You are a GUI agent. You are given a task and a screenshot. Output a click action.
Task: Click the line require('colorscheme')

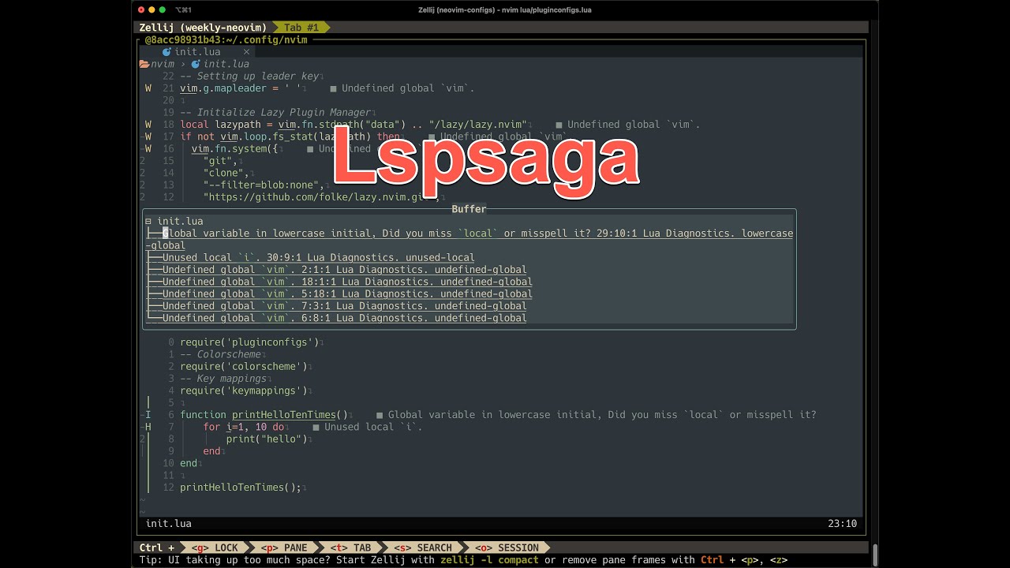(243, 367)
